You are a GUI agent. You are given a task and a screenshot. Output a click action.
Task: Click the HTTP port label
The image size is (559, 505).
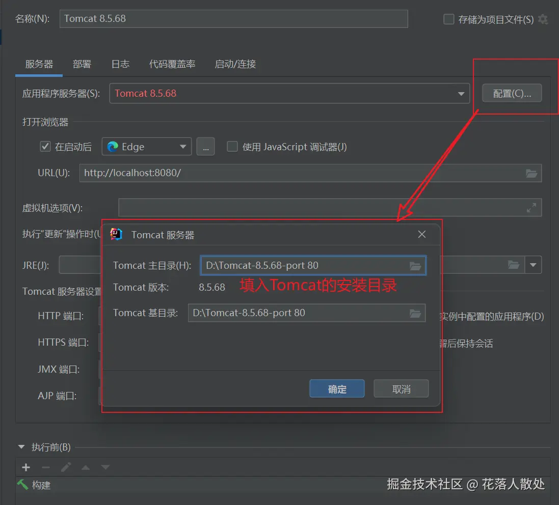[x=61, y=316]
